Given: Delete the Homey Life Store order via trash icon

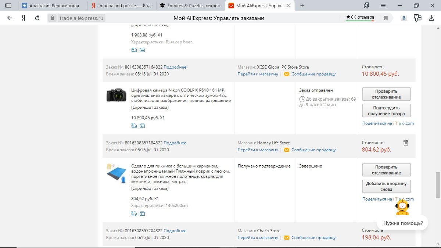Looking at the screenshot, I should click(x=406, y=143).
